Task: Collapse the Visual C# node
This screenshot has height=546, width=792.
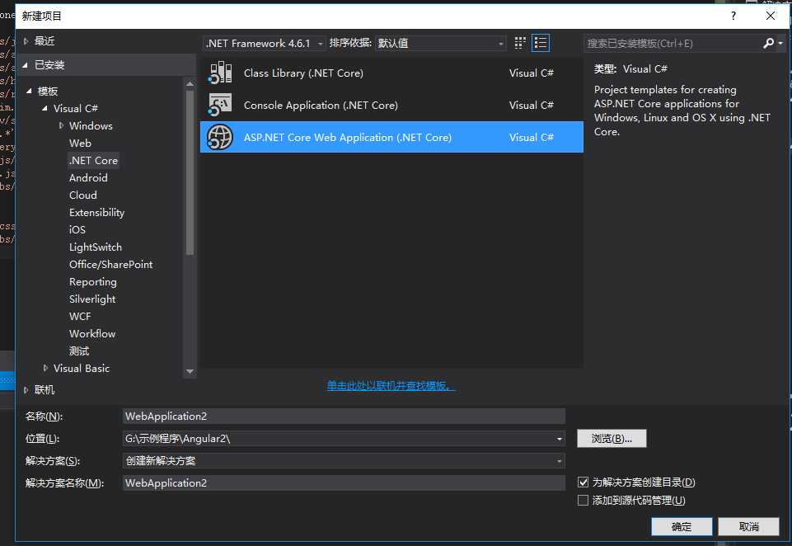Action: tap(45, 108)
